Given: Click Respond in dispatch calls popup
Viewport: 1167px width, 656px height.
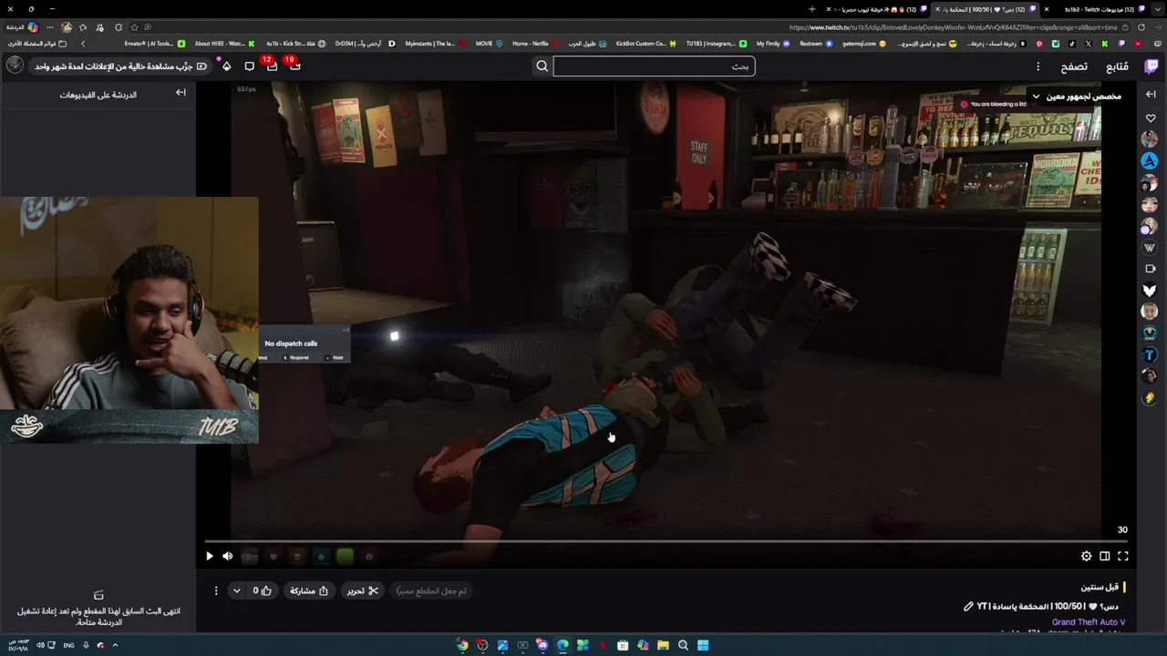Looking at the screenshot, I should [295, 357].
